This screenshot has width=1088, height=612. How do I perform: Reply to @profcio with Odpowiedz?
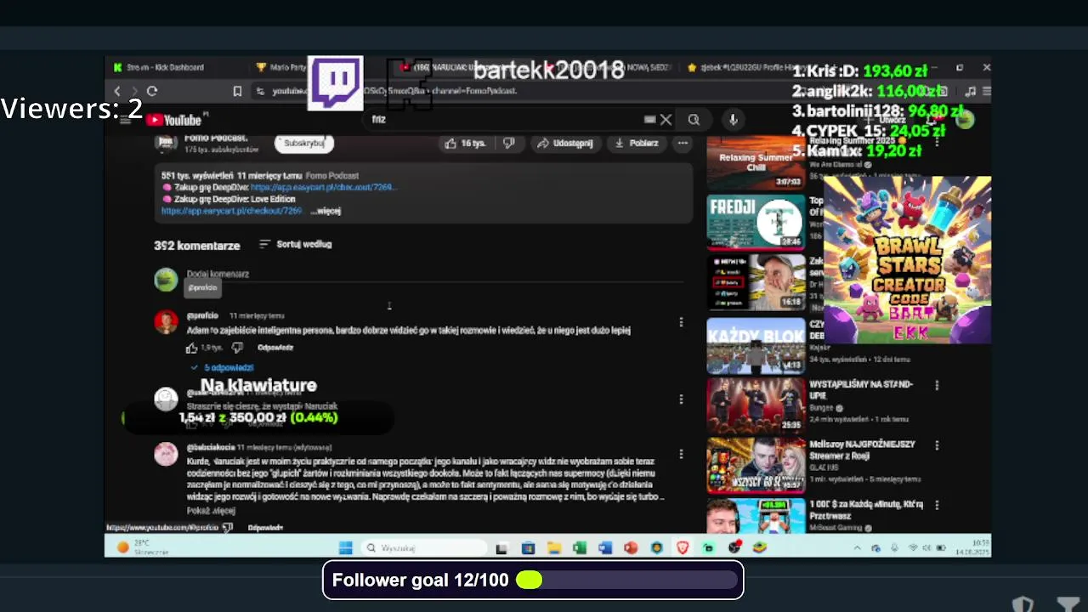click(x=275, y=348)
